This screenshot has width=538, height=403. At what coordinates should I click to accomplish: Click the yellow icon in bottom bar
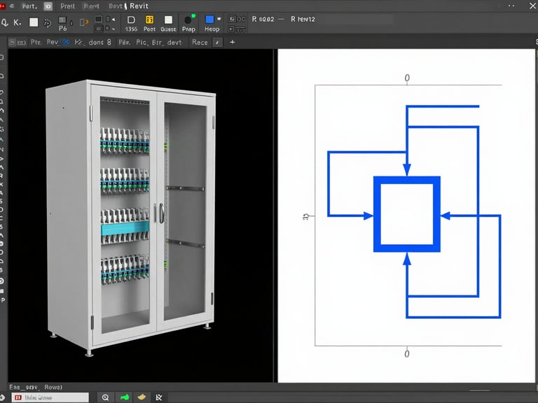coord(142,397)
